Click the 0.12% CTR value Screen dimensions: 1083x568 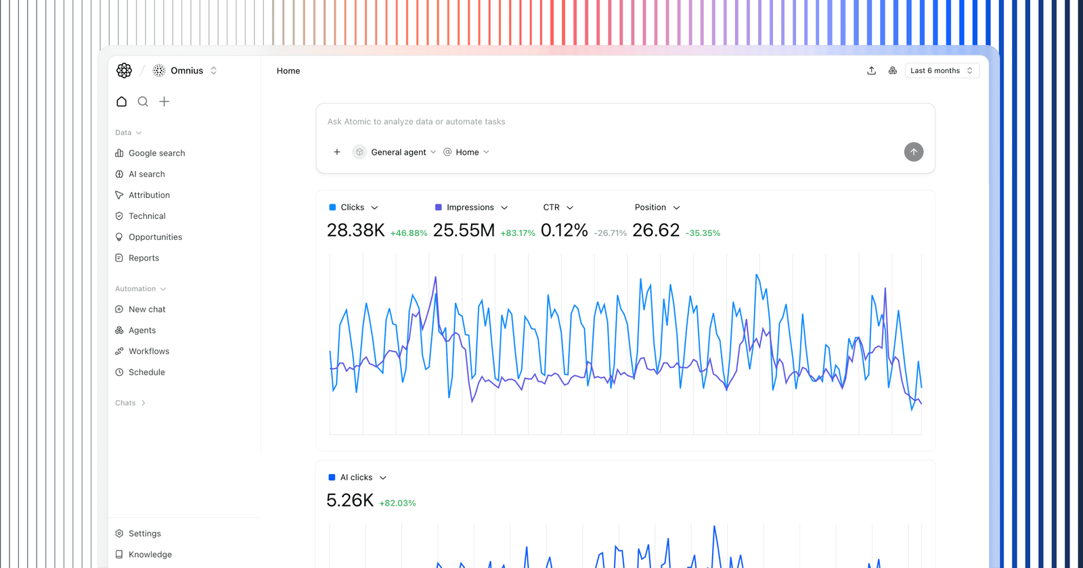coord(565,231)
